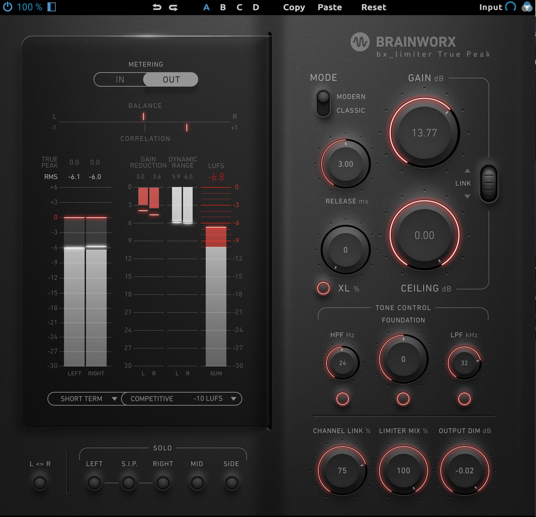The height and width of the screenshot is (517, 536).
Task: Click the LEFT level meter bar
Action: point(74,291)
